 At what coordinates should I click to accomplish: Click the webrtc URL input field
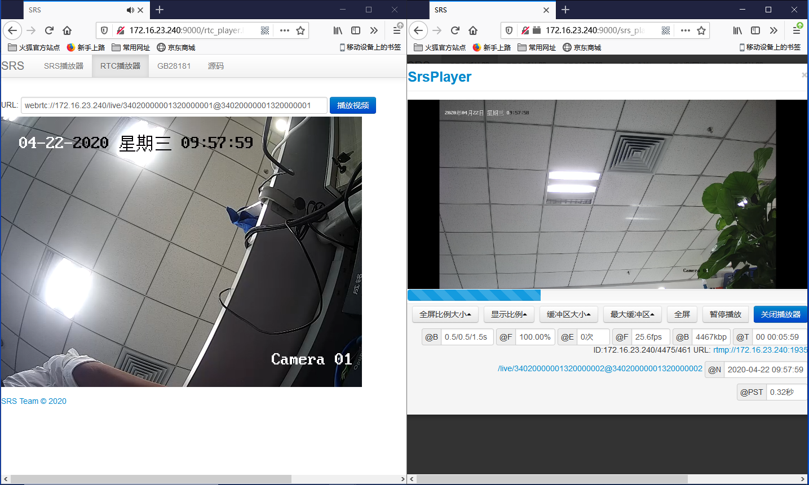pyautogui.click(x=169, y=105)
